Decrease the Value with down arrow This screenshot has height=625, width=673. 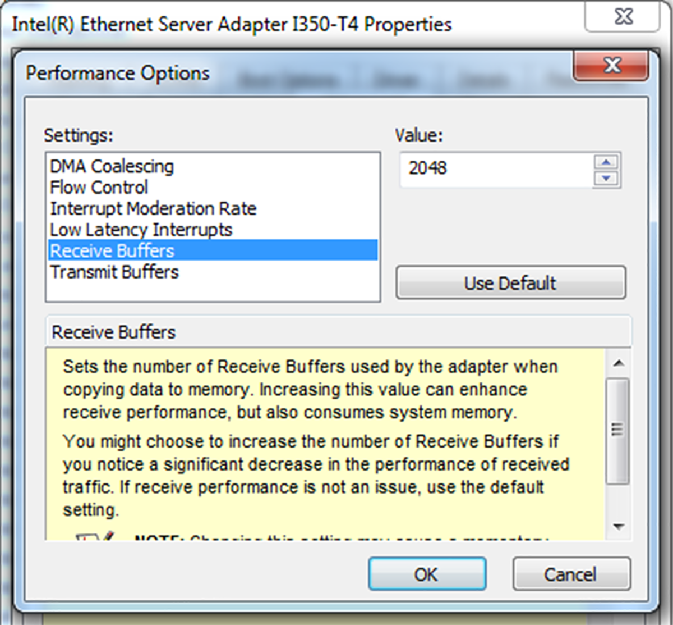pos(606,179)
